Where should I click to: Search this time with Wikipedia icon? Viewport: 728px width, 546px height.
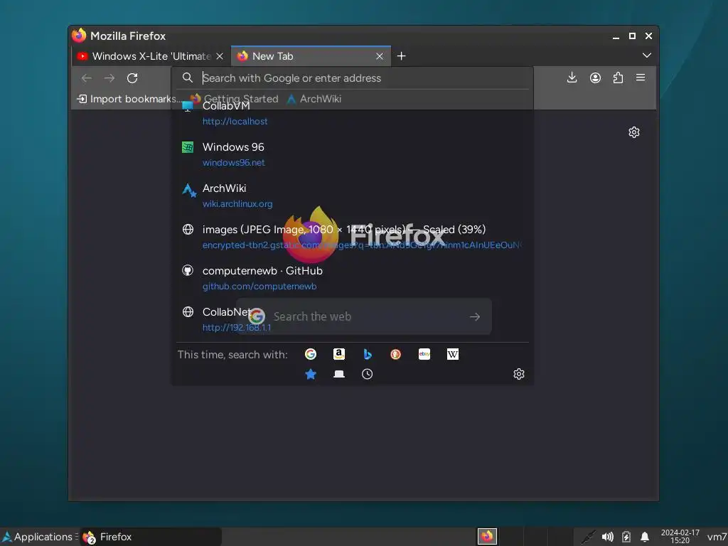pyautogui.click(x=453, y=354)
